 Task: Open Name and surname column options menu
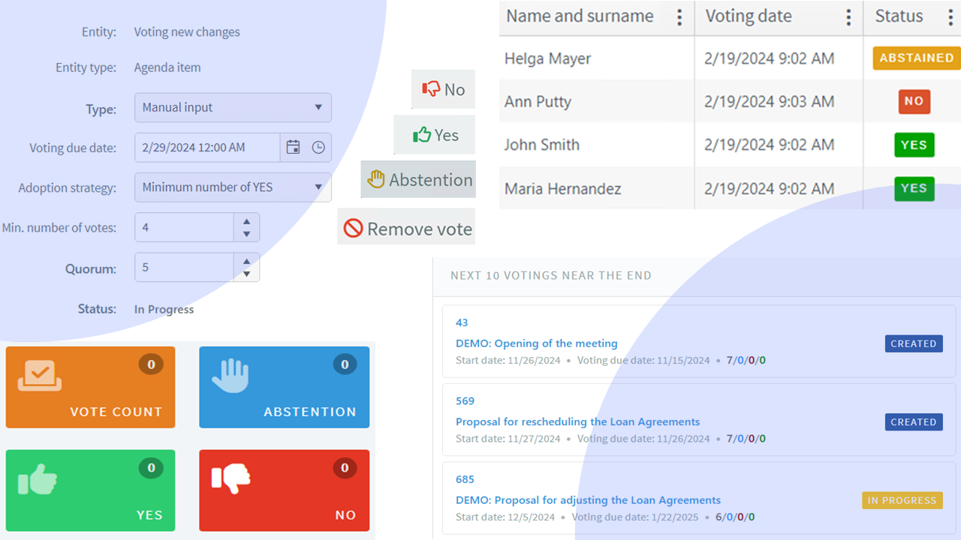pos(679,17)
